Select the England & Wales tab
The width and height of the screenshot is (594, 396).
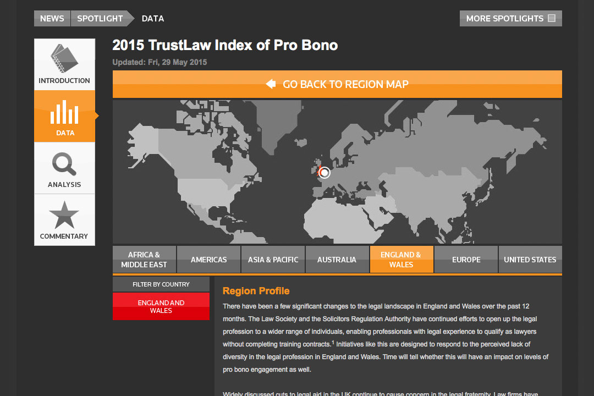[402, 260]
